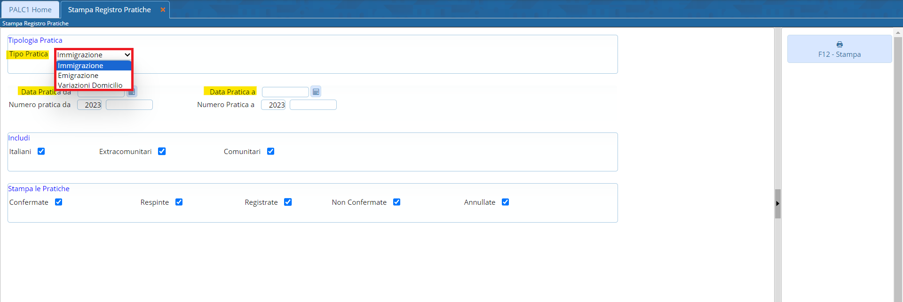Toggle the Non Confermate checkbox
Viewport: 903px width, 302px height.
tap(396, 202)
